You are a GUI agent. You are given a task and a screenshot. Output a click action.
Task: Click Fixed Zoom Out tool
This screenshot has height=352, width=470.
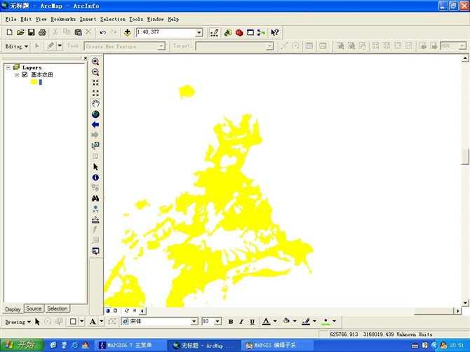pyautogui.click(x=95, y=93)
